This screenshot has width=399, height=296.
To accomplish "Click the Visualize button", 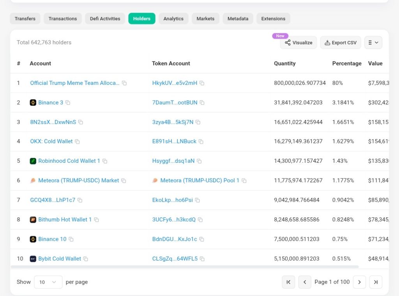I will 298,42.
